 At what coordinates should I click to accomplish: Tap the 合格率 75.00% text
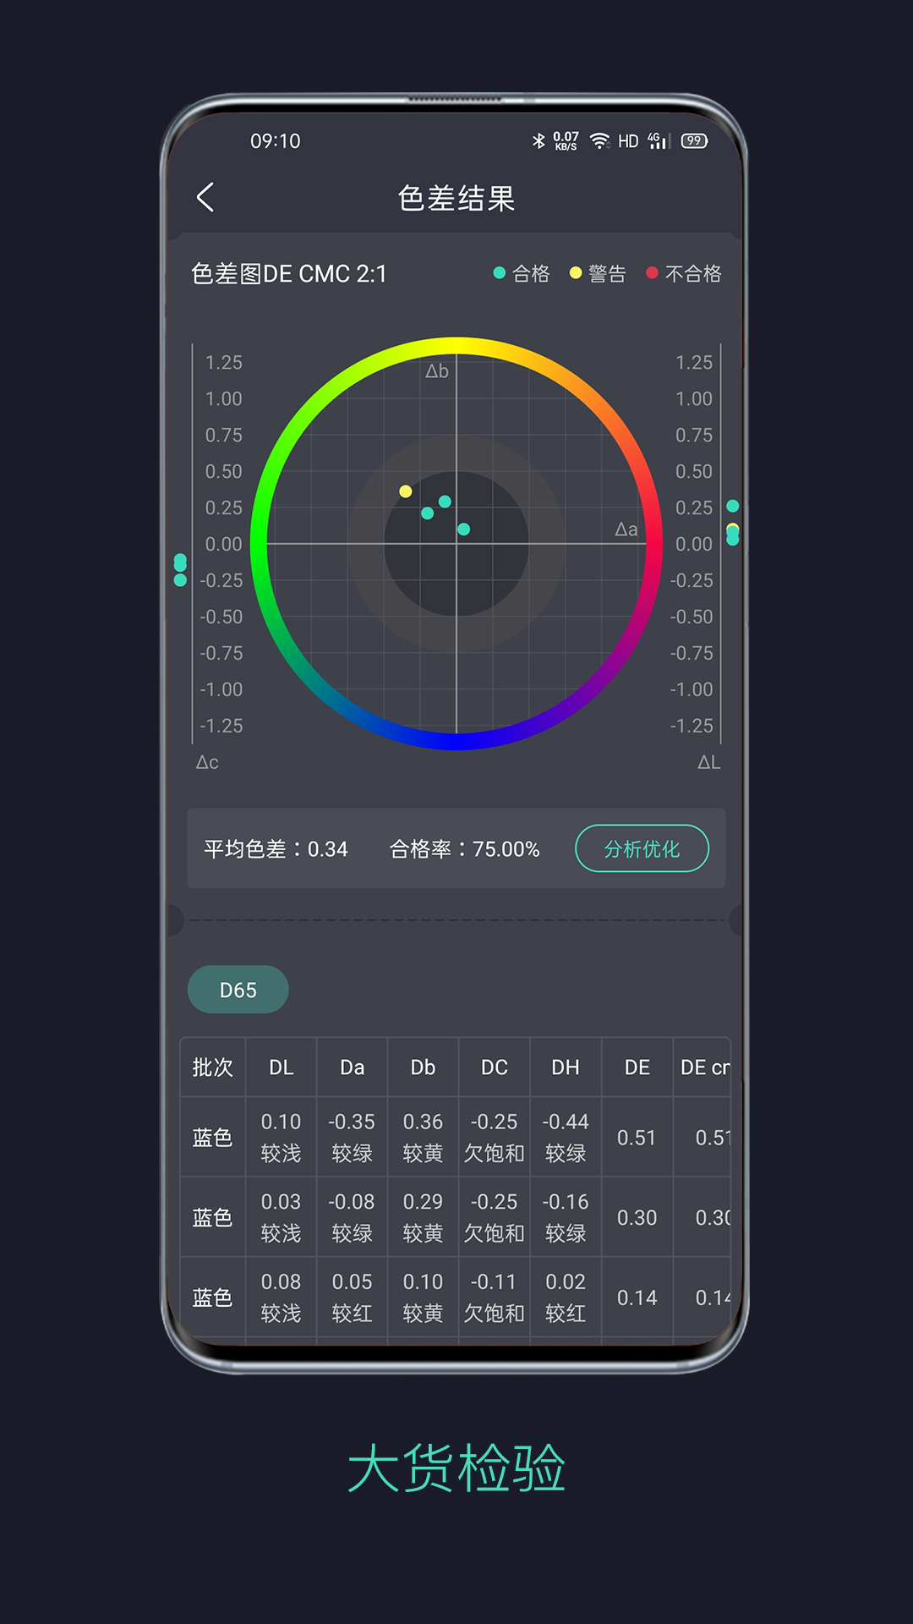tap(464, 849)
